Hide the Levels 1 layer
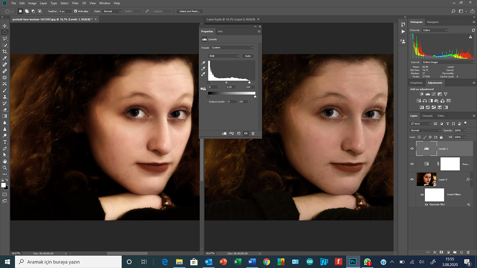This screenshot has width=477, height=268. [x=412, y=148]
